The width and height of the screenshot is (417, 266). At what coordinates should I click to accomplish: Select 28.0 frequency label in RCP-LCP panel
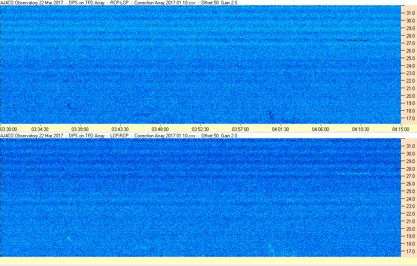[x=410, y=36]
